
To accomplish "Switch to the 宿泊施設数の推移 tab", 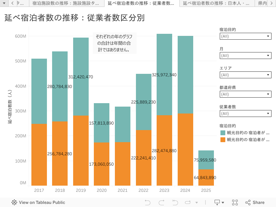I will (66, 3).
